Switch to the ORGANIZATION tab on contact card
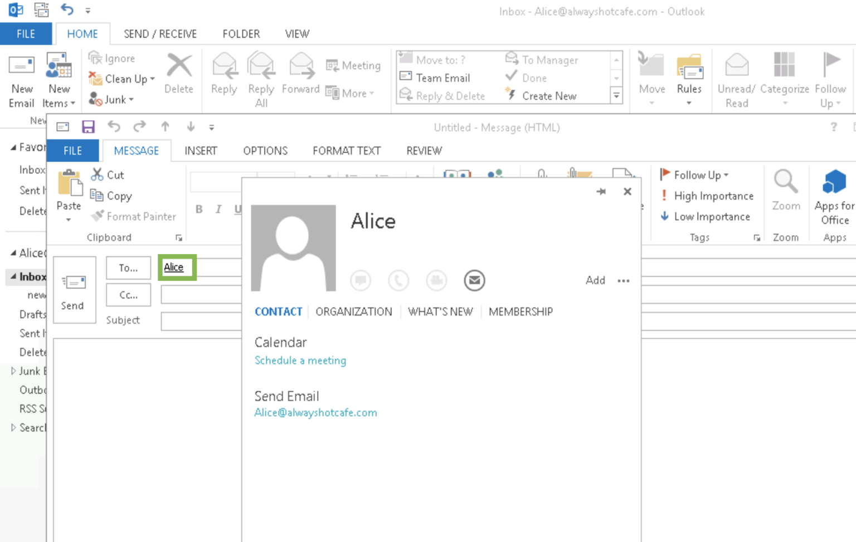 click(353, 311)
